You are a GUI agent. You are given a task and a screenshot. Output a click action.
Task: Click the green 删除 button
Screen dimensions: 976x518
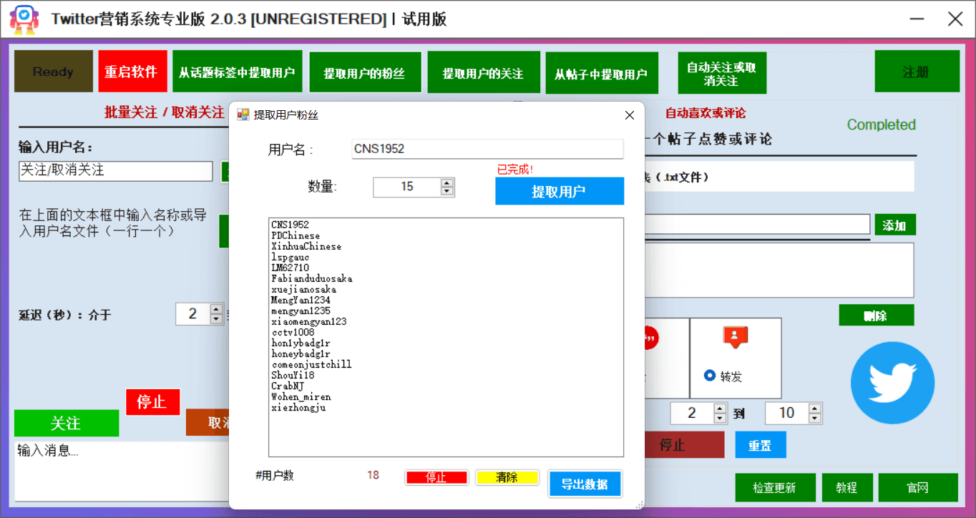click(877, 315)
